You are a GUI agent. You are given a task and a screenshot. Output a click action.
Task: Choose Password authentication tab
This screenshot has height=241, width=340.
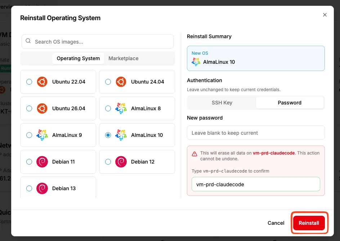[x=290, y=103]
